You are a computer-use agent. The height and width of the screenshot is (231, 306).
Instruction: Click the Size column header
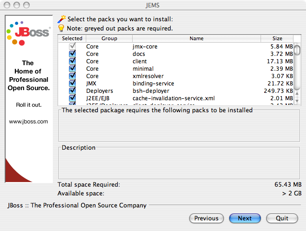pyautogui.click(x=277, y=38)
